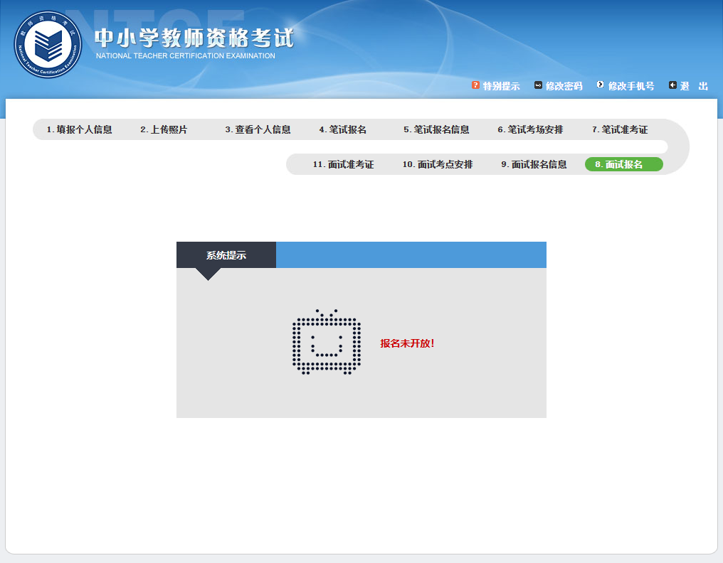The height and width of the screenshot is (563, 723).
Task: Click 修改手机号 to change phone number
Action: (631, 85)
